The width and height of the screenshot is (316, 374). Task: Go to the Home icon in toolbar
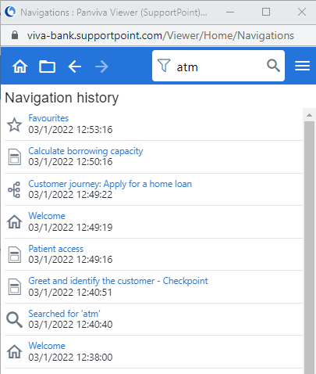pos(20,67)
